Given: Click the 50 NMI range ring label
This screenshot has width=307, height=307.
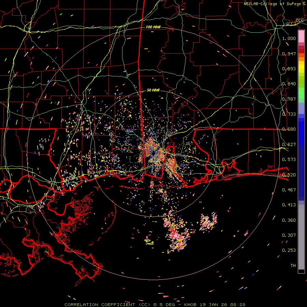Looking at the screenshot, I should 153,90.
